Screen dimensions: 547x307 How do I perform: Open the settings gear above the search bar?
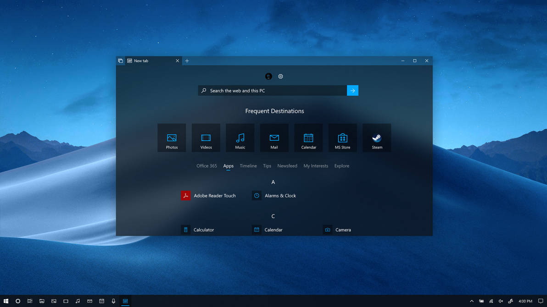point(280,76)
